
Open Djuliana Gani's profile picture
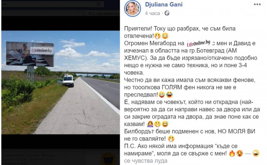click(x=132, y=8)
